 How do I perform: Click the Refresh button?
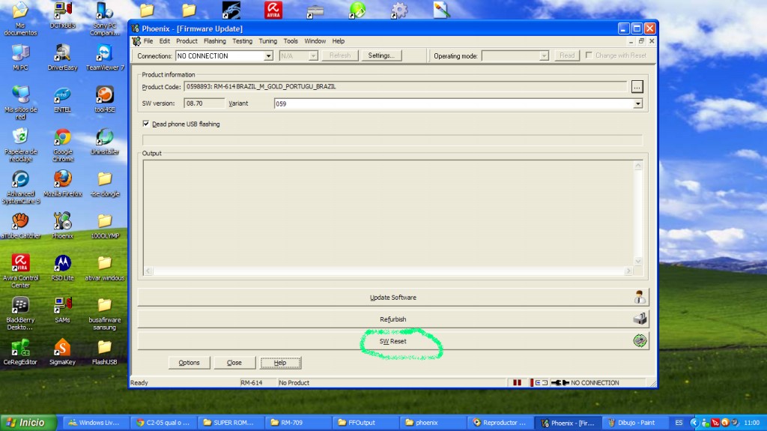[x=340, y=55]
